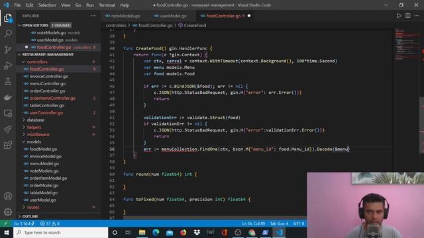Click the Run play button in editor toolbar
This screenshot has width=424, height=238.
point(399,16)
